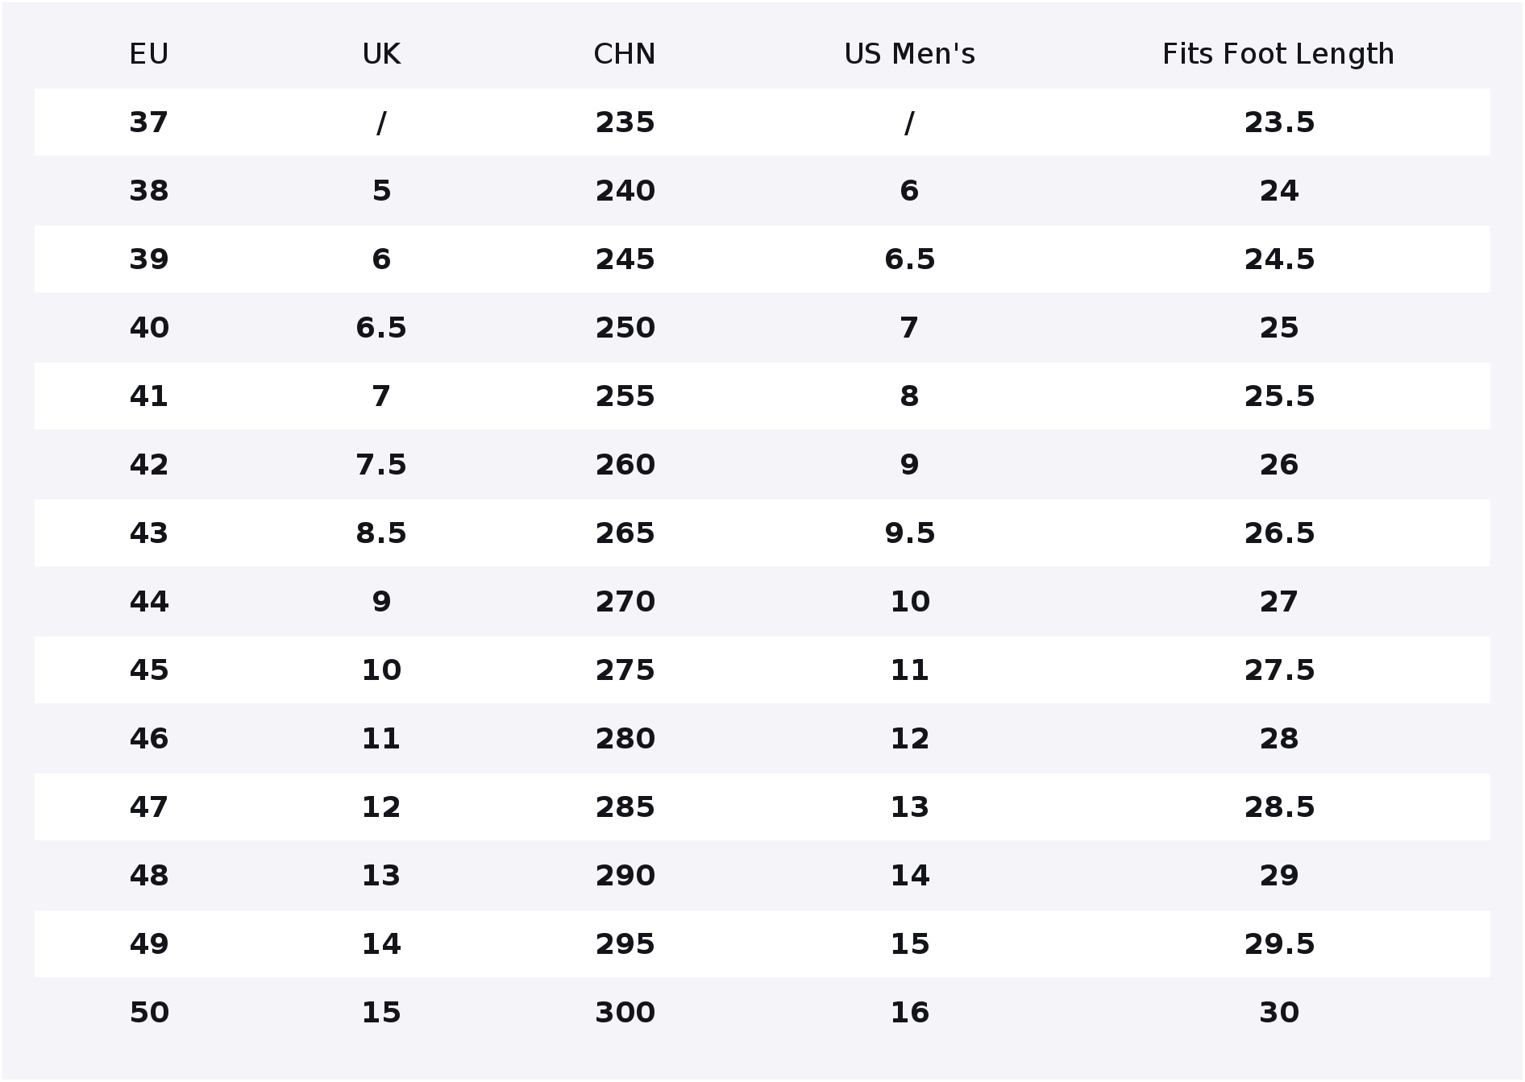Select EU size 46 cell

click(149, 739)
